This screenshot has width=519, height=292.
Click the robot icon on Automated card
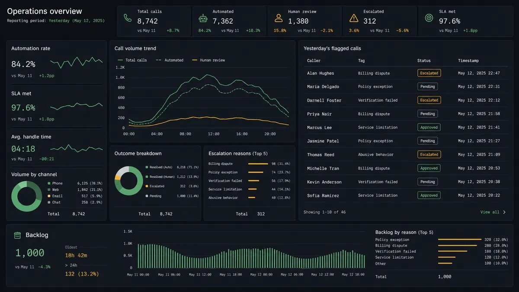203,18
